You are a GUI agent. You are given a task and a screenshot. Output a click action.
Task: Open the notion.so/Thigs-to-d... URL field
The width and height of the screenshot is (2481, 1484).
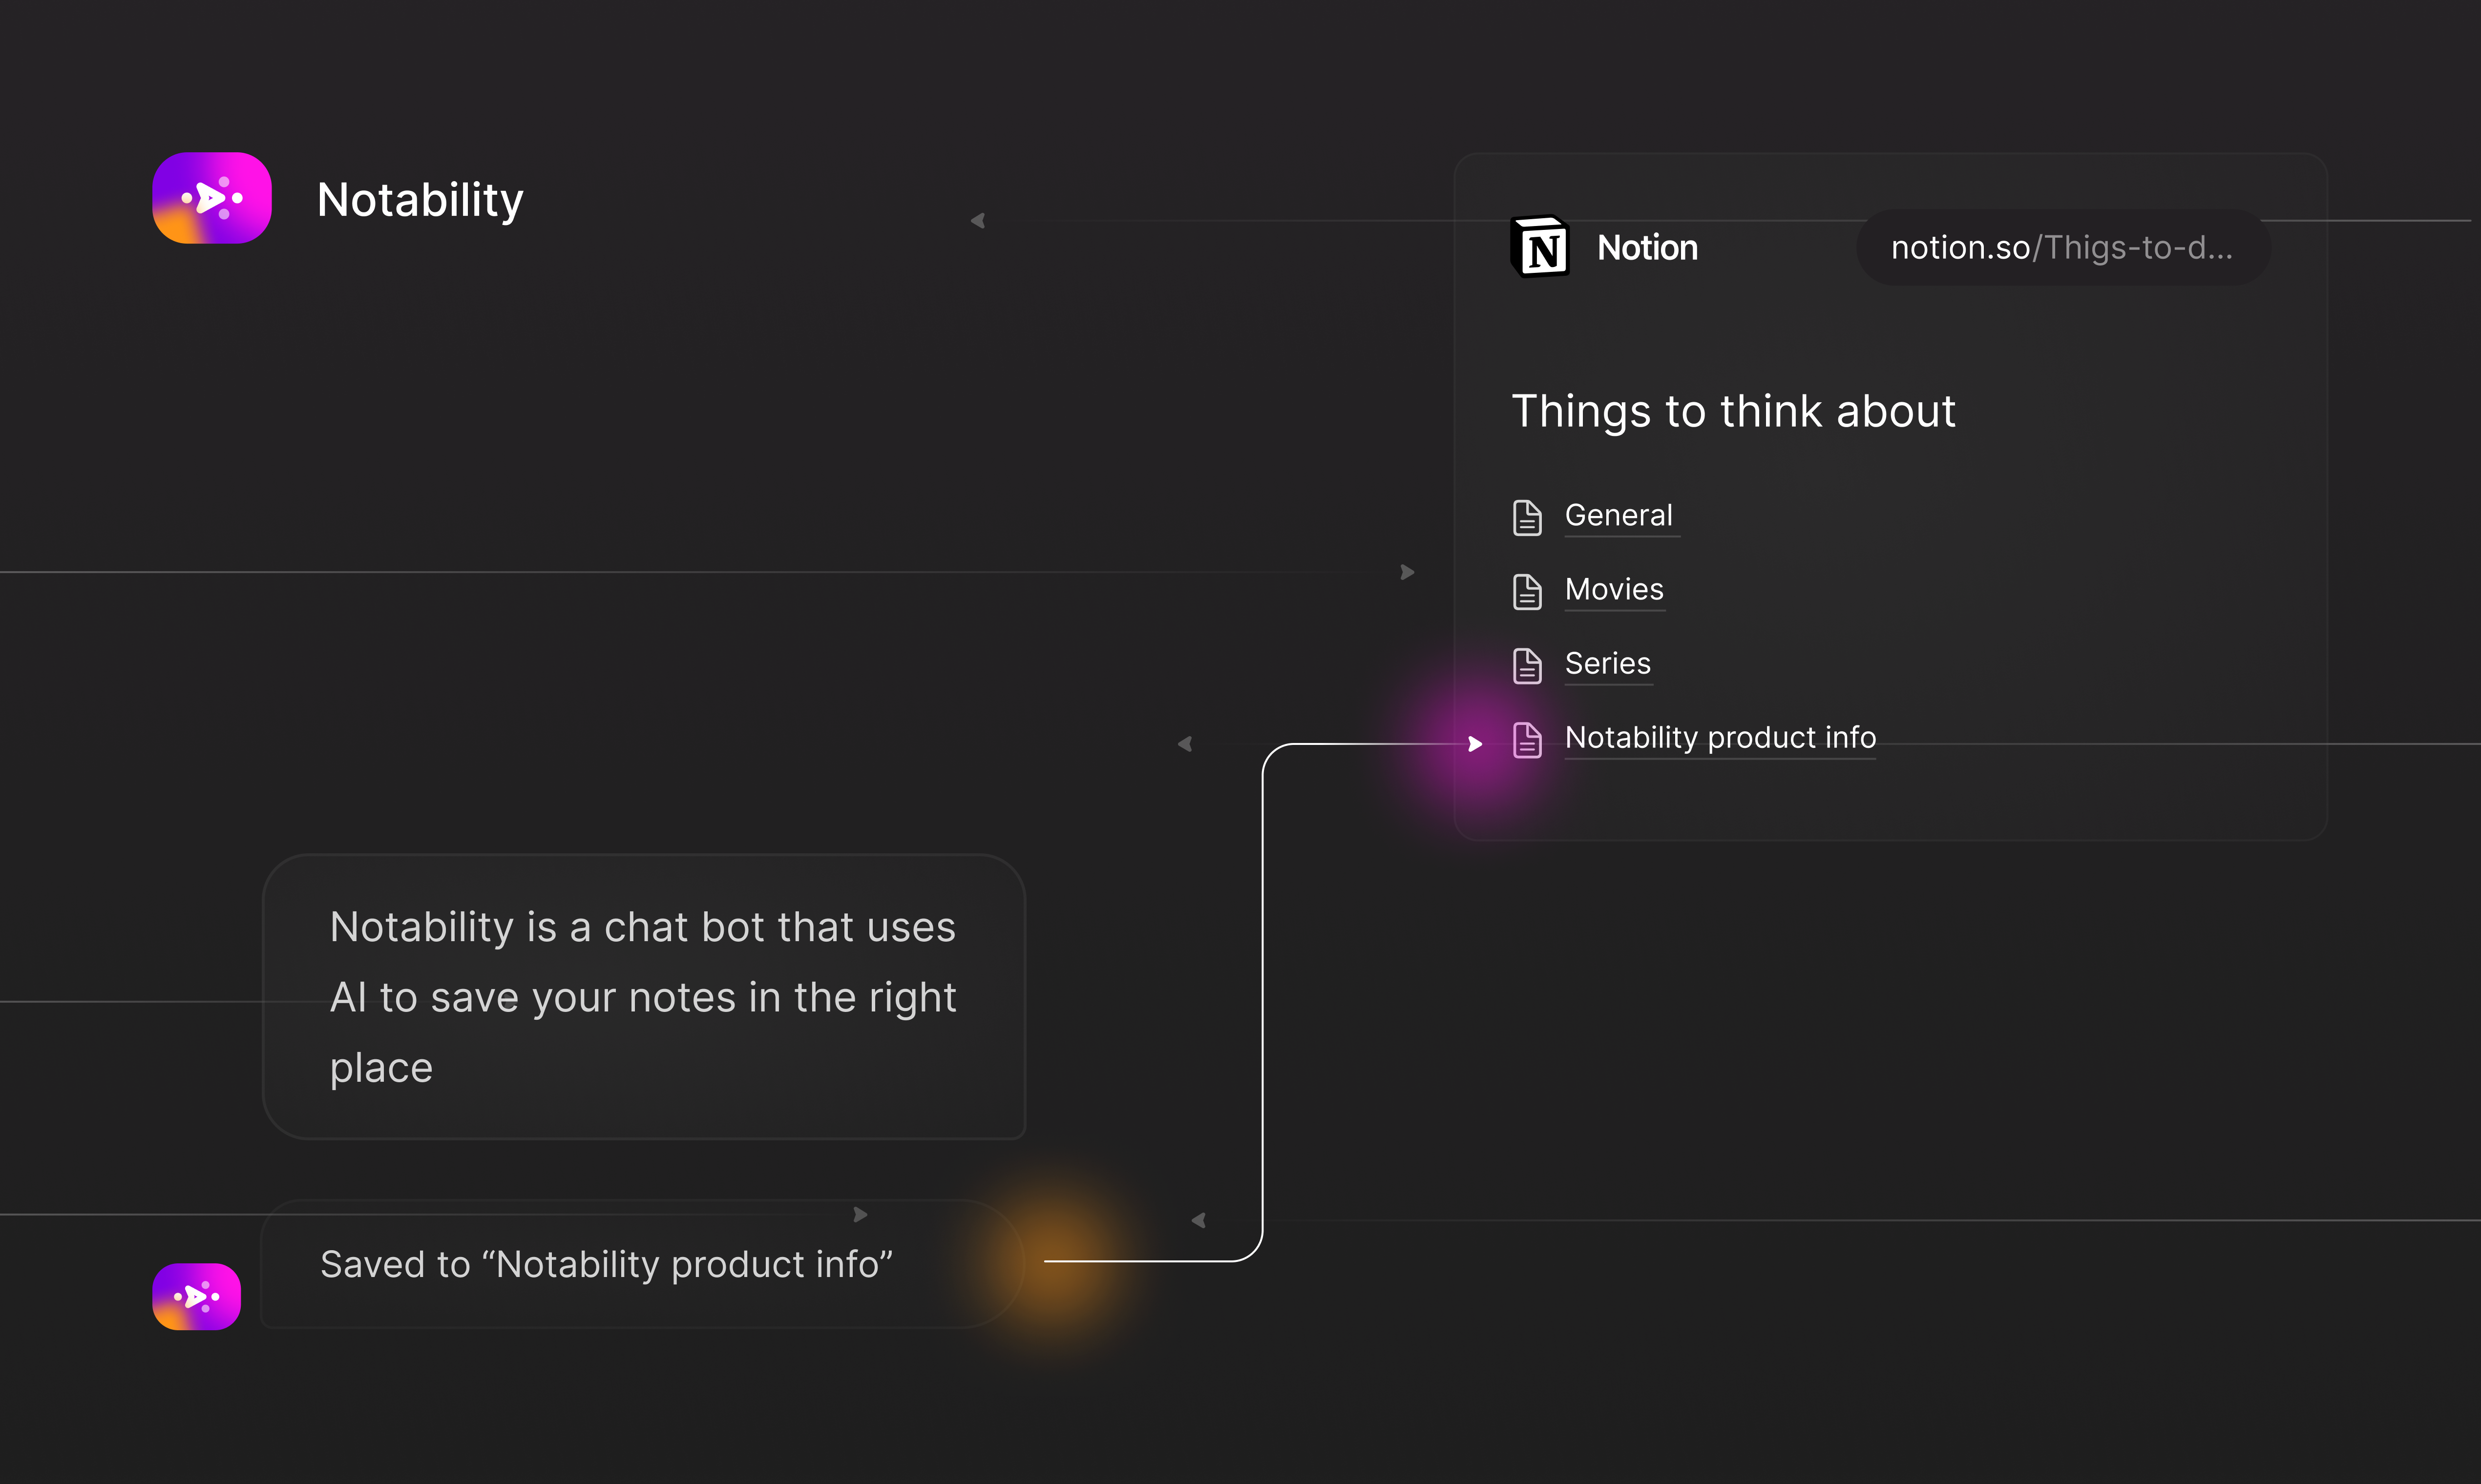click(2063, 247)
